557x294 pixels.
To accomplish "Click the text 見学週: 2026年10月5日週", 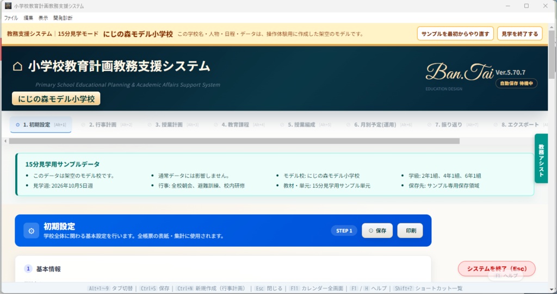I will tap(63, 186).
